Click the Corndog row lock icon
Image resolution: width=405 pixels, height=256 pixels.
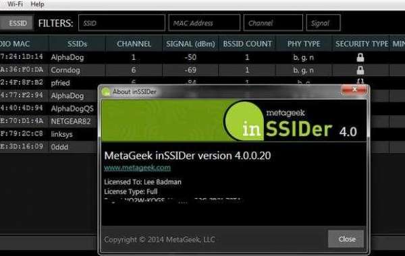pyautogui.click(x=360, y=70)
